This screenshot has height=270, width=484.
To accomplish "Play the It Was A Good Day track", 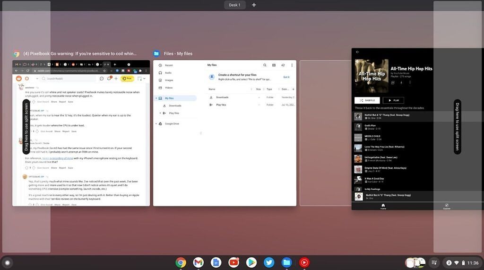I will tap(418, 180).
